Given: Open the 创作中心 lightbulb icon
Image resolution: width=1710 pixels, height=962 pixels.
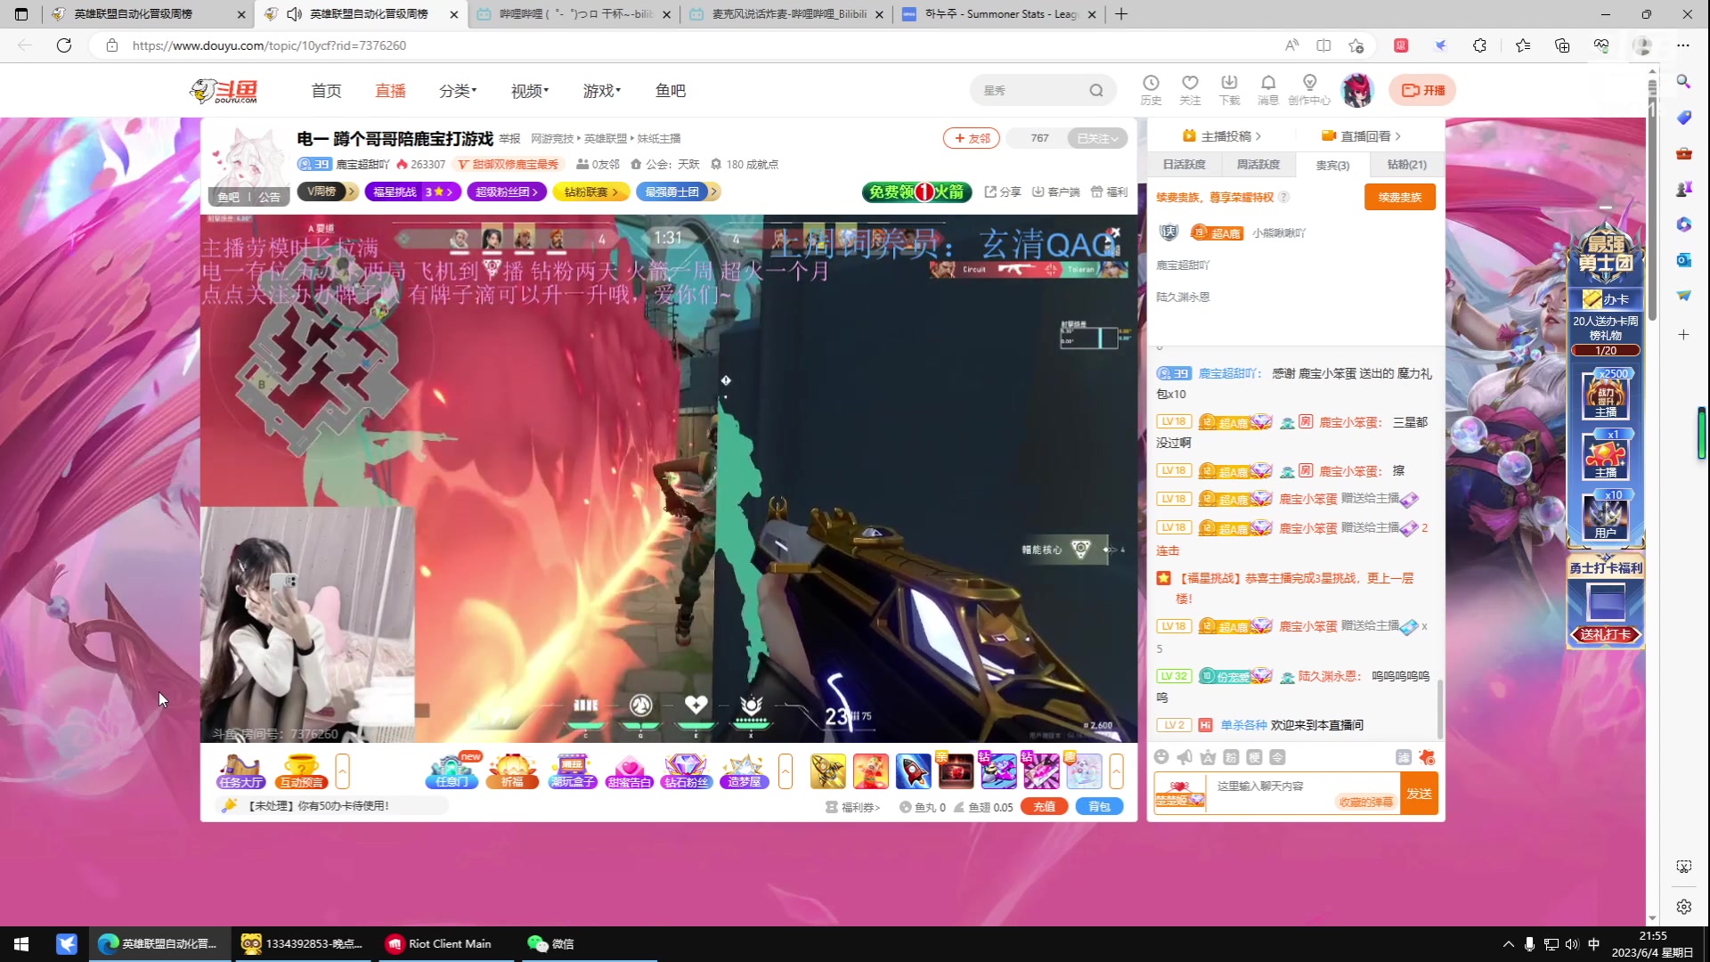Looking at the screenshot, I should tap(1309, 90).
